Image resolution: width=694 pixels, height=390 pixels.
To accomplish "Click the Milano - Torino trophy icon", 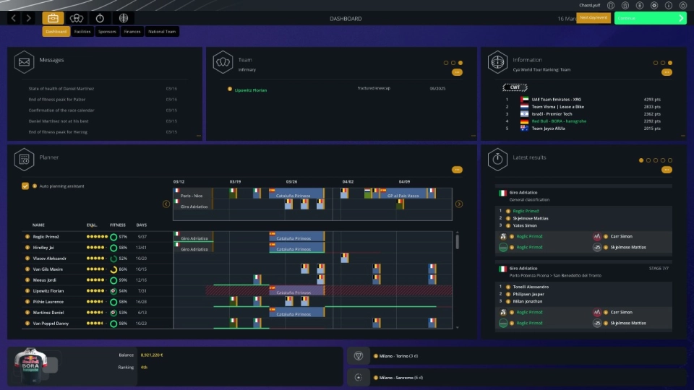I will (x=358, y=356).
